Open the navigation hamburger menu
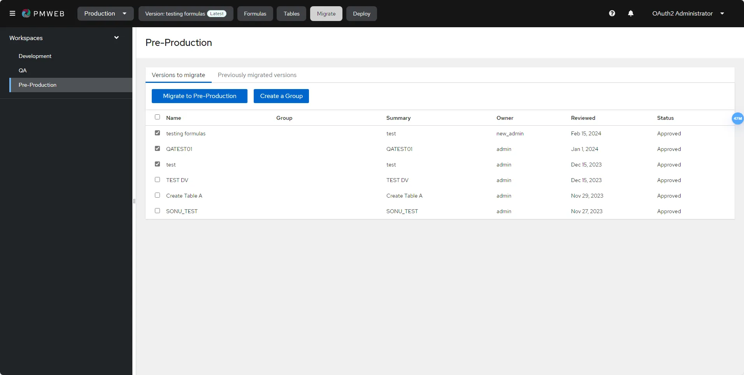Image resolution: width=744 pixels, height=375 pixels. click(12, 13)
